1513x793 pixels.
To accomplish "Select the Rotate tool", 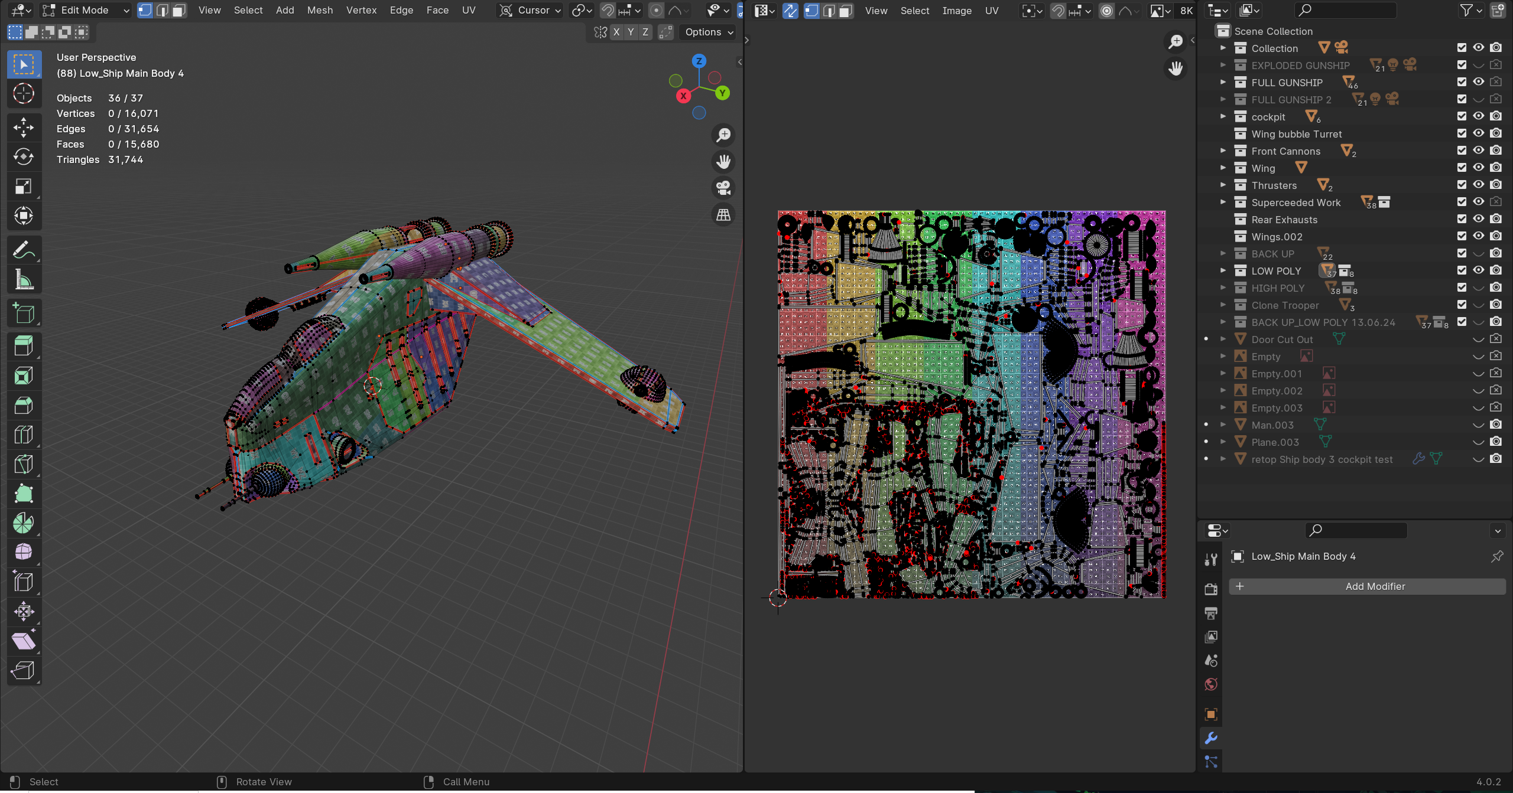I will click(x=24, y=157).
